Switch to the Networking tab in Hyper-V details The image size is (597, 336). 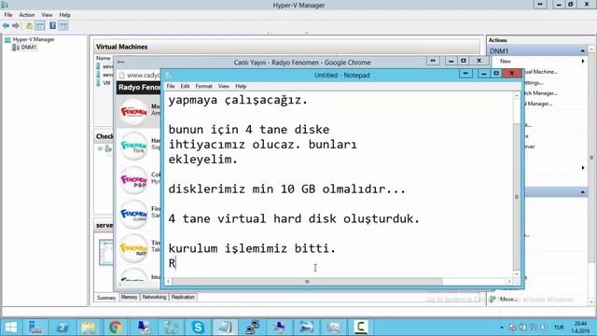154,297
